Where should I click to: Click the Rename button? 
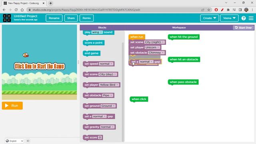point(54,18)
